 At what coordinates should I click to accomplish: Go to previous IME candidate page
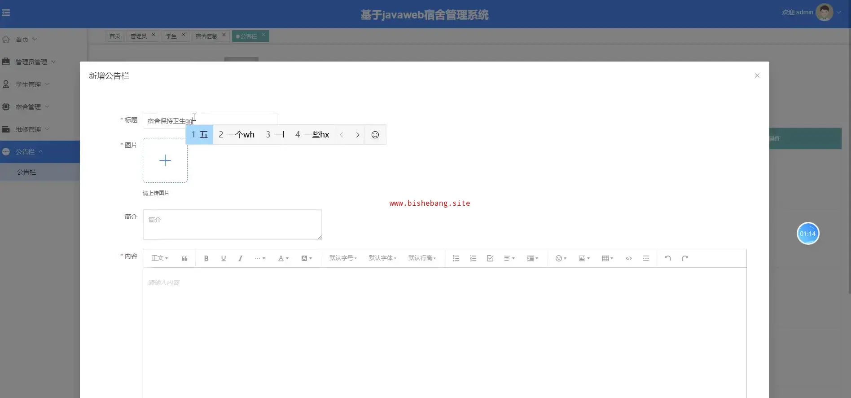point(342,135)
